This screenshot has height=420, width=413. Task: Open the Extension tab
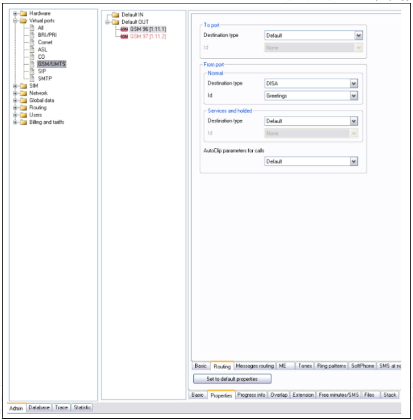303,395
